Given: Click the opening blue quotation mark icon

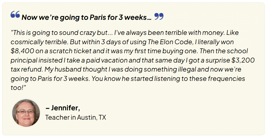Looking at the screenshot, I should click(x=15, y=14).
